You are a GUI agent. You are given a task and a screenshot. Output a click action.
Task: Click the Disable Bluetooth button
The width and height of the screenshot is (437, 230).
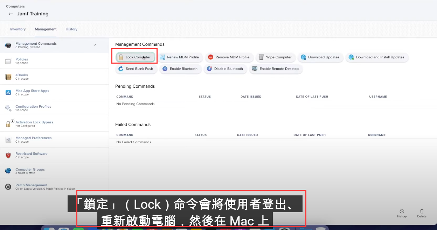tap(225, 69)
